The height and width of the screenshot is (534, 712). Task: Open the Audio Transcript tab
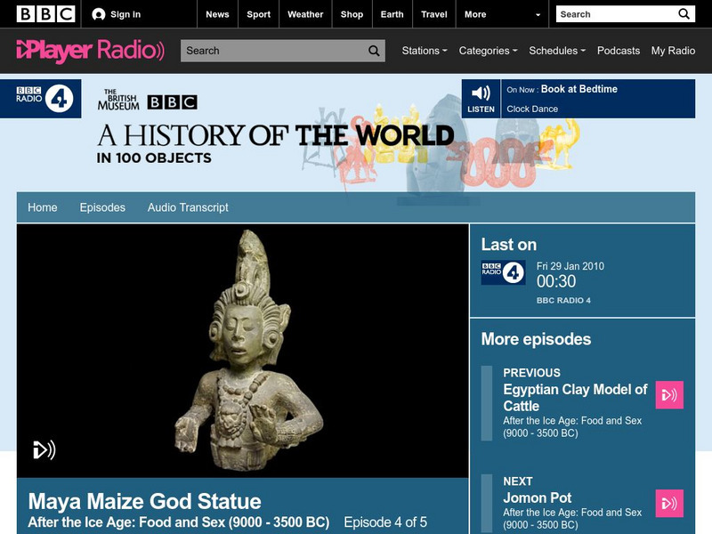tap(188, 206)
